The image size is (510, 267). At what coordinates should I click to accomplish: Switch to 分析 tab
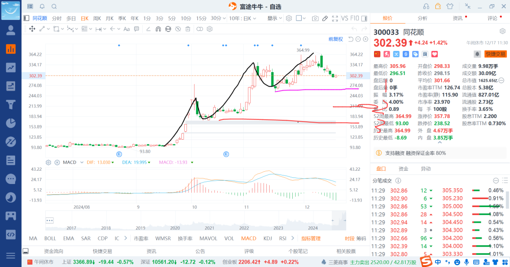(x=422, y=18)
